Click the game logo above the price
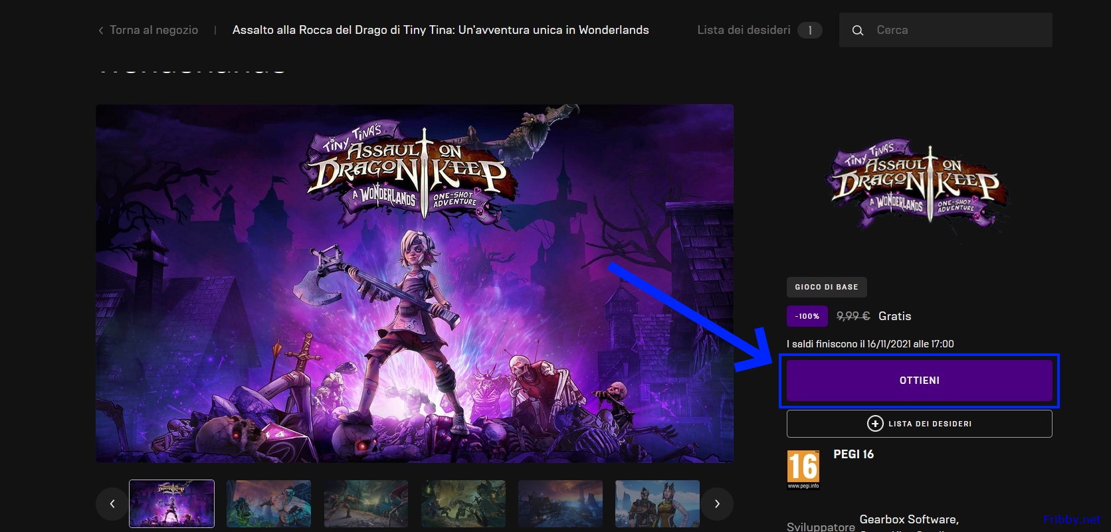 tap(920, 186)
